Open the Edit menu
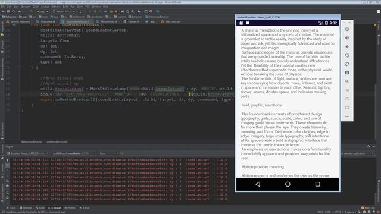Viewport: 381px width, 214px height. pyautogui.click(x=10, y=7)
